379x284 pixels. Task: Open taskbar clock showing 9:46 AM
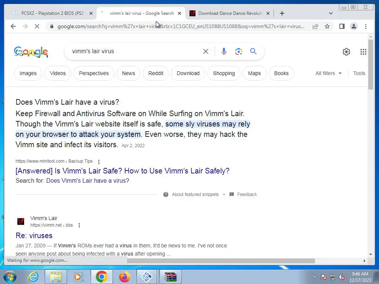point(360,277)
